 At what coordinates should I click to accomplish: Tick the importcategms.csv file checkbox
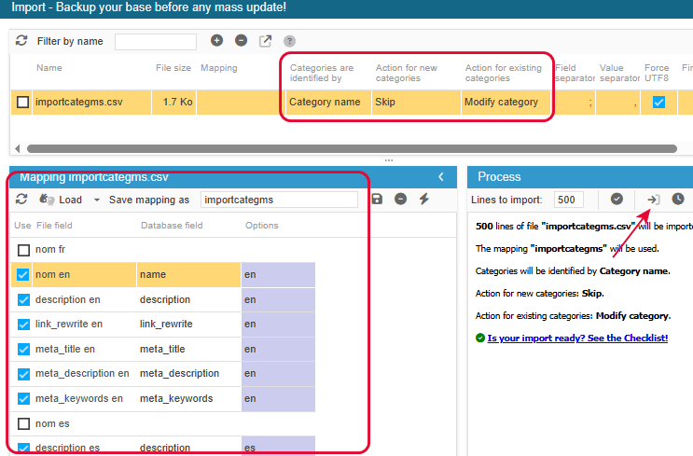(22, 102)
